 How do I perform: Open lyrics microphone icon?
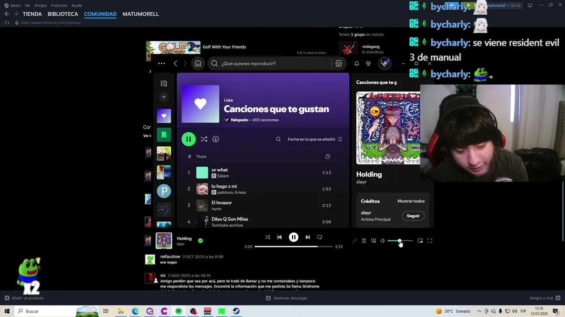click(354, 241)
